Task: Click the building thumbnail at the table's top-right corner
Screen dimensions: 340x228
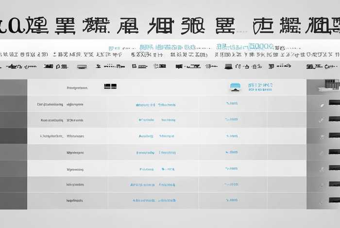Action: point(329,85)
